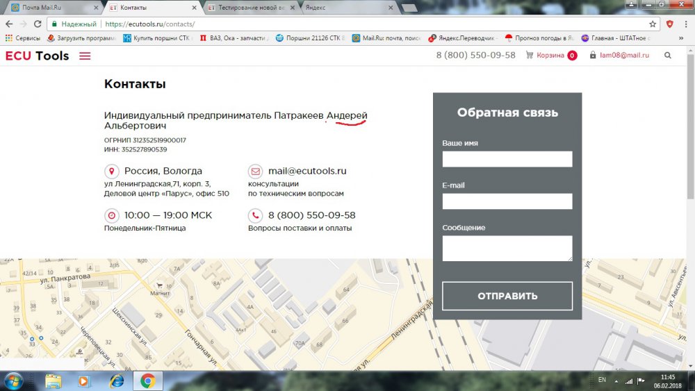
Task: Click the mail@ecutools.ru email address
Action: point(307,171)
